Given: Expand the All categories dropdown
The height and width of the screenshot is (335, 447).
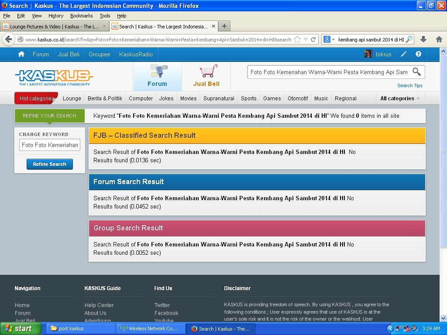Looking at the screenshot, I should tap(400, 99).
